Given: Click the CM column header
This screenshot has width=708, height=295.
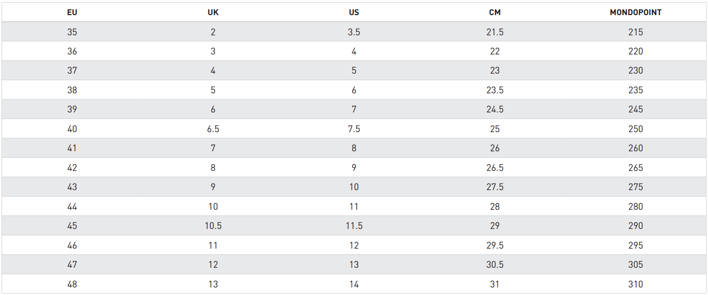Looking at the screenshot, I should coord(495,13).
